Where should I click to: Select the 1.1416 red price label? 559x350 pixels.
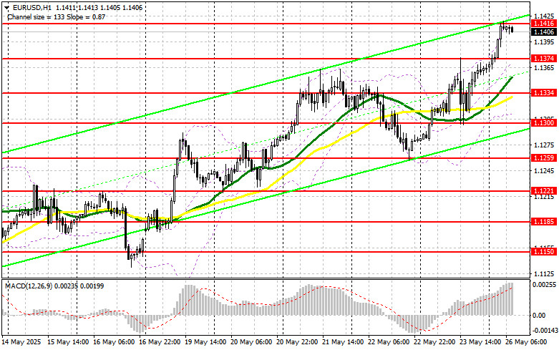click(544, 24)
